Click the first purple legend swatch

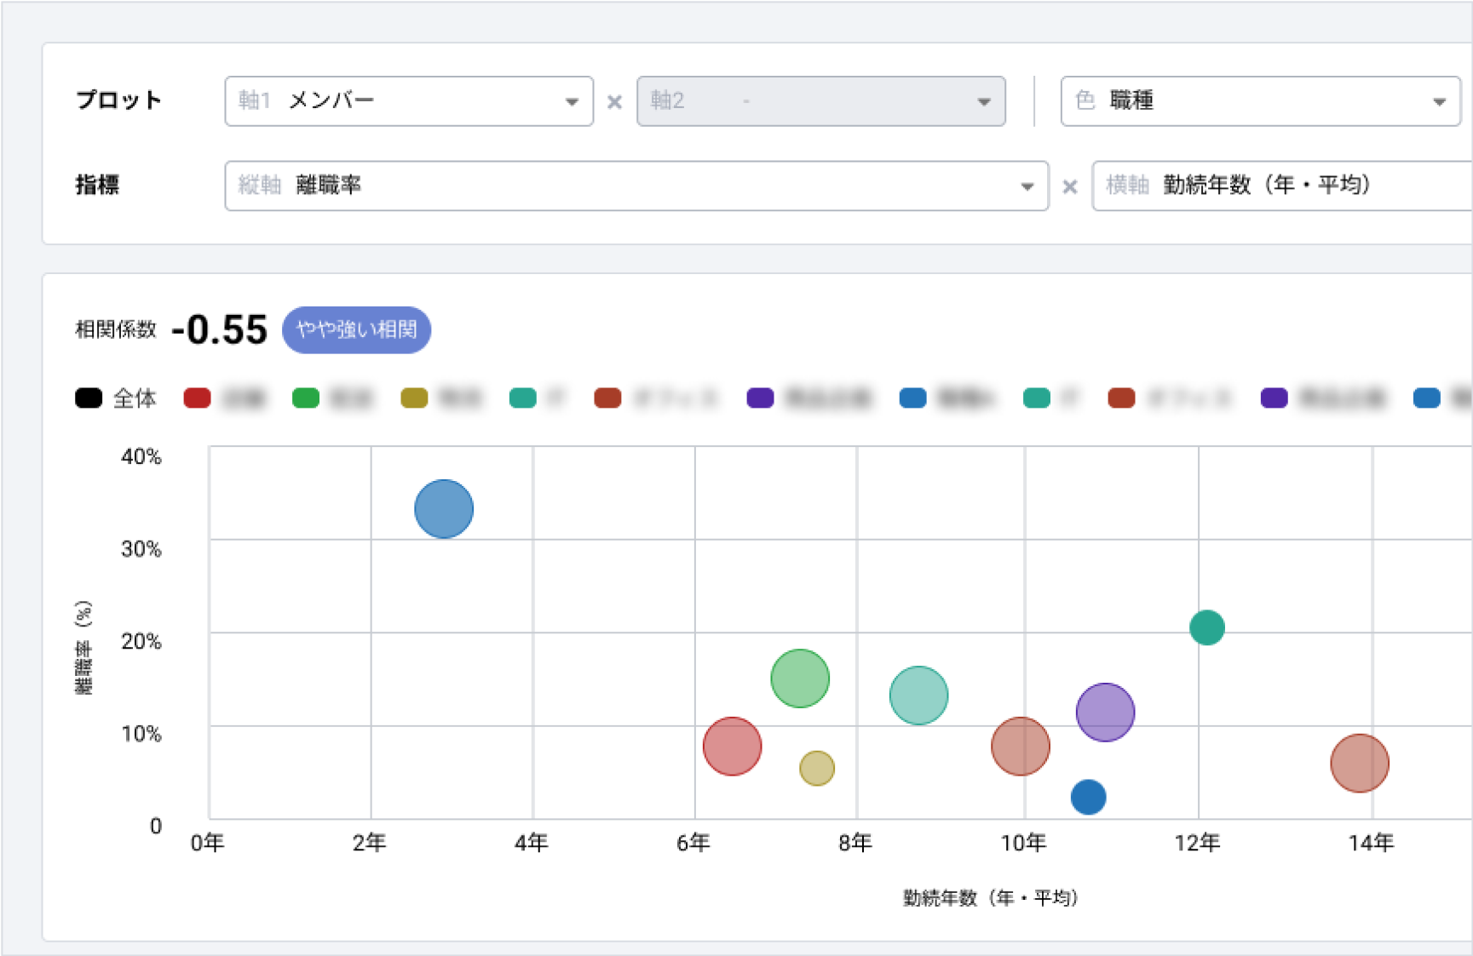coord(760,398)
